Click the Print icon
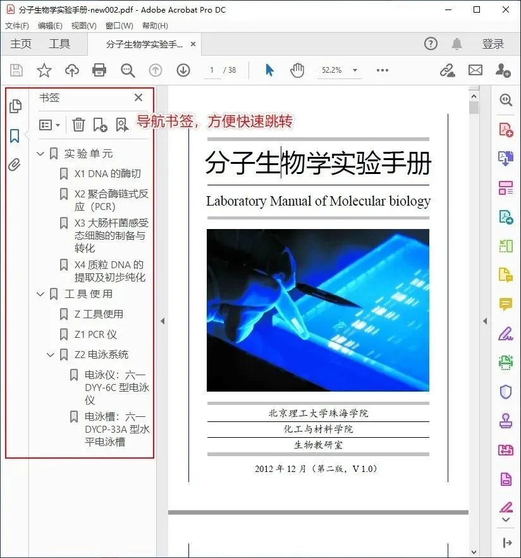Image resolution: width=521 pixels, height=558 pixels. (x=99, y=70)
